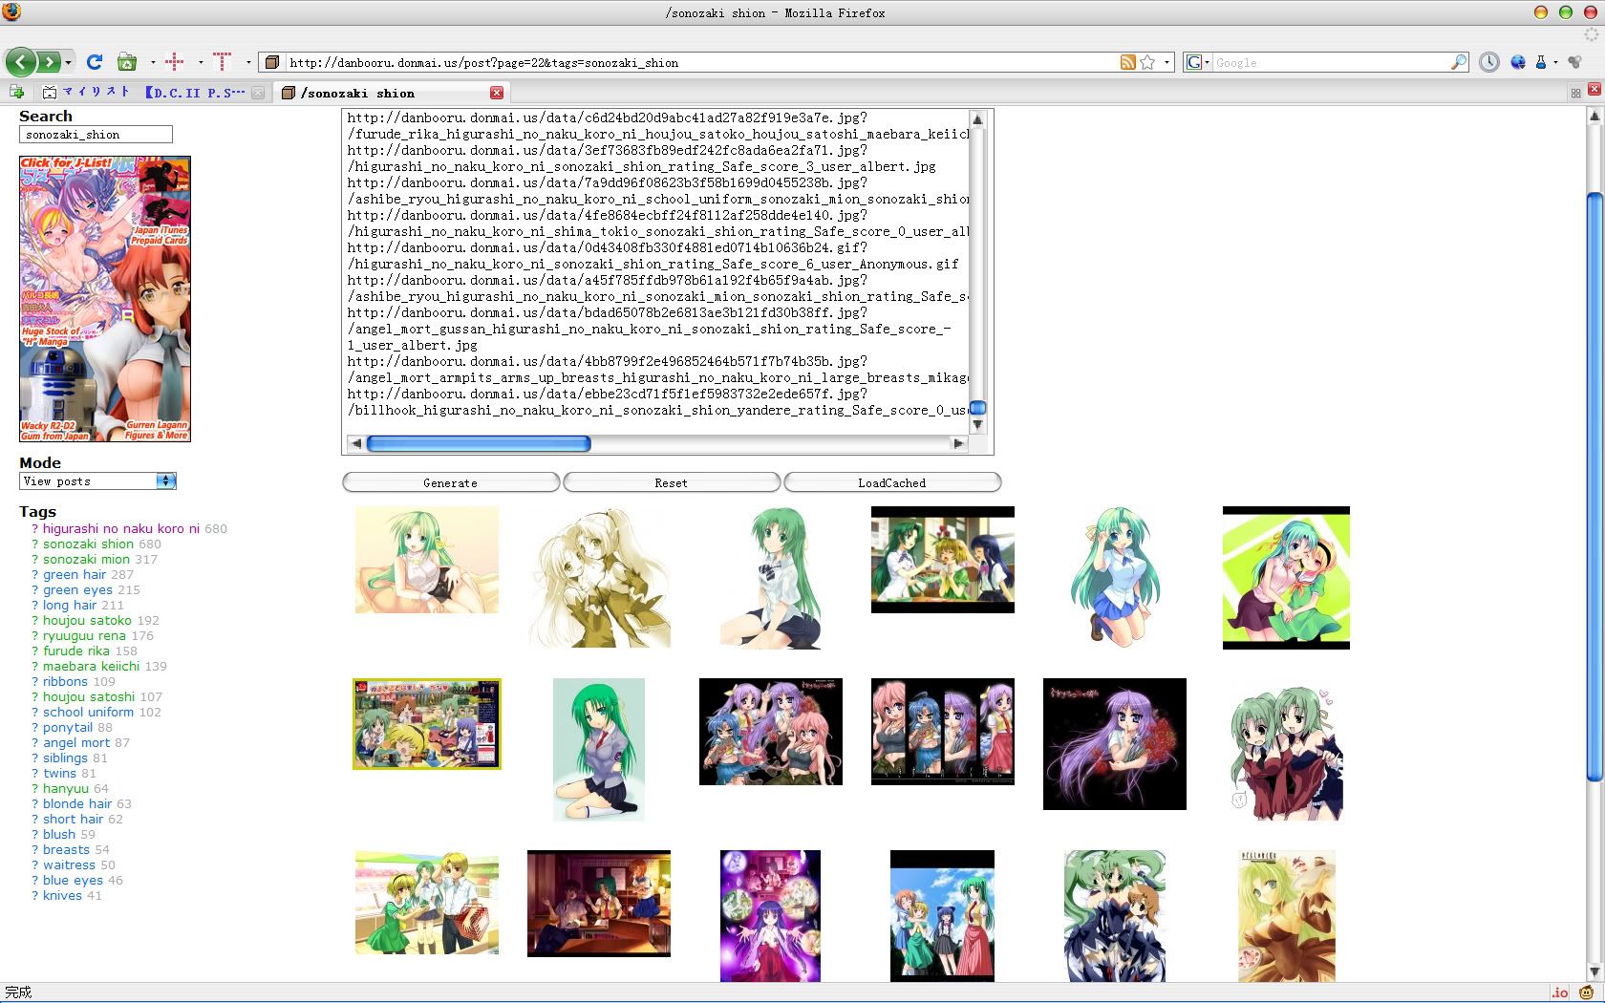
Task: Click the URL text box scroll-right arrow
Action: 958,443
